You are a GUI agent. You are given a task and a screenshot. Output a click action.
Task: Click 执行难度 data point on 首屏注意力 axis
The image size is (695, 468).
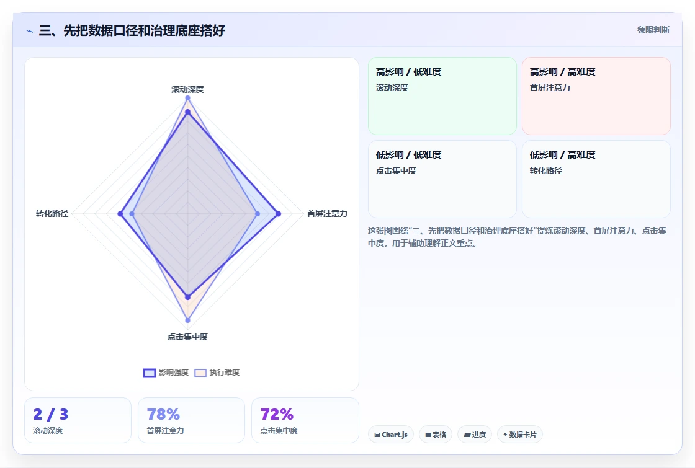258,214
